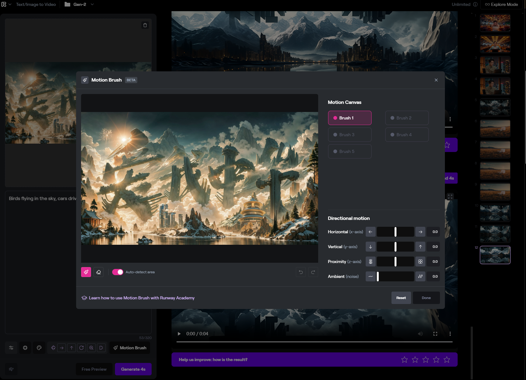Mute video volume icon
Screen dimensions: 526x380
[x=420, y=334]
